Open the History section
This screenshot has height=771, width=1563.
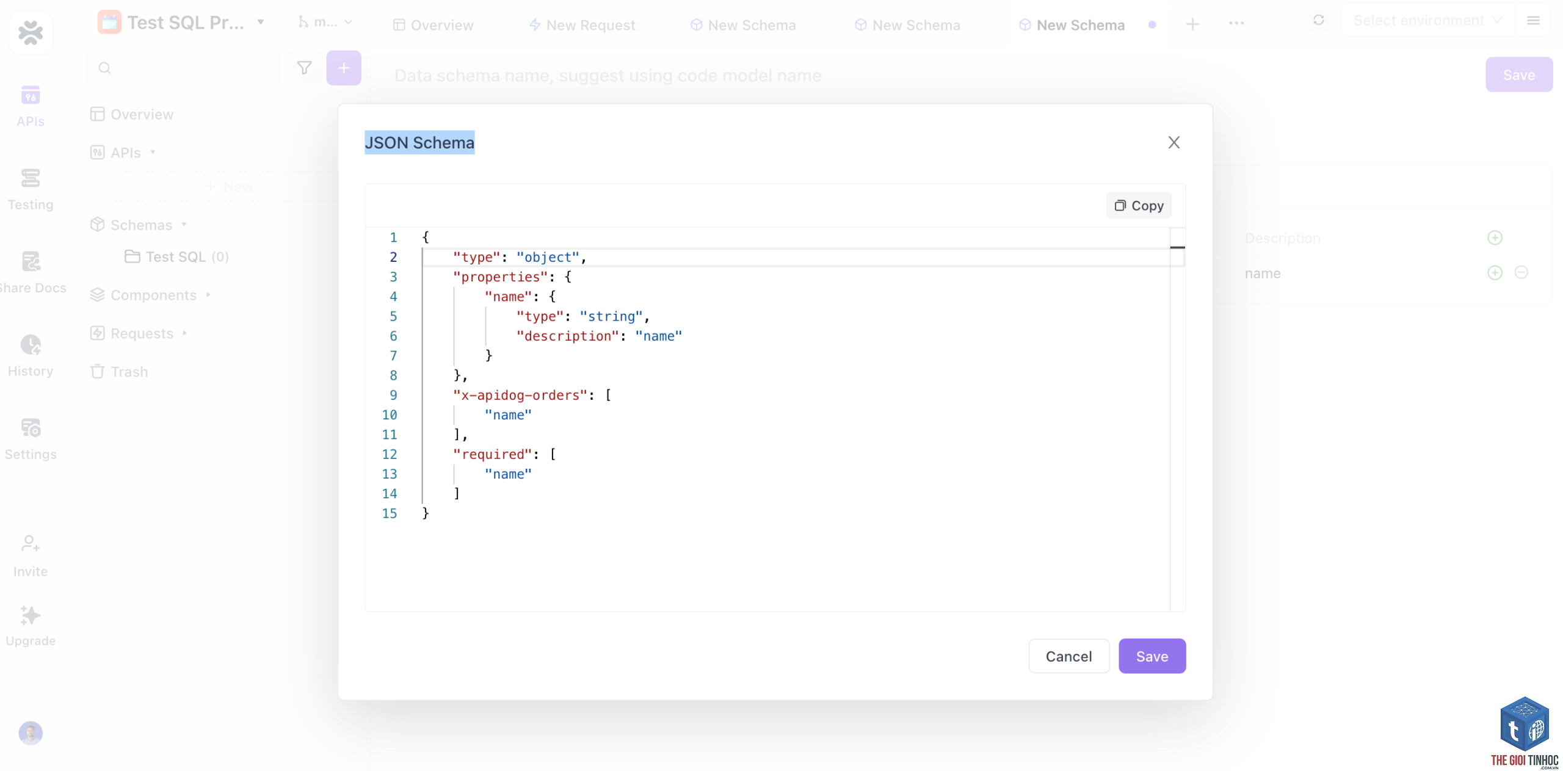[x=31, y=357]
